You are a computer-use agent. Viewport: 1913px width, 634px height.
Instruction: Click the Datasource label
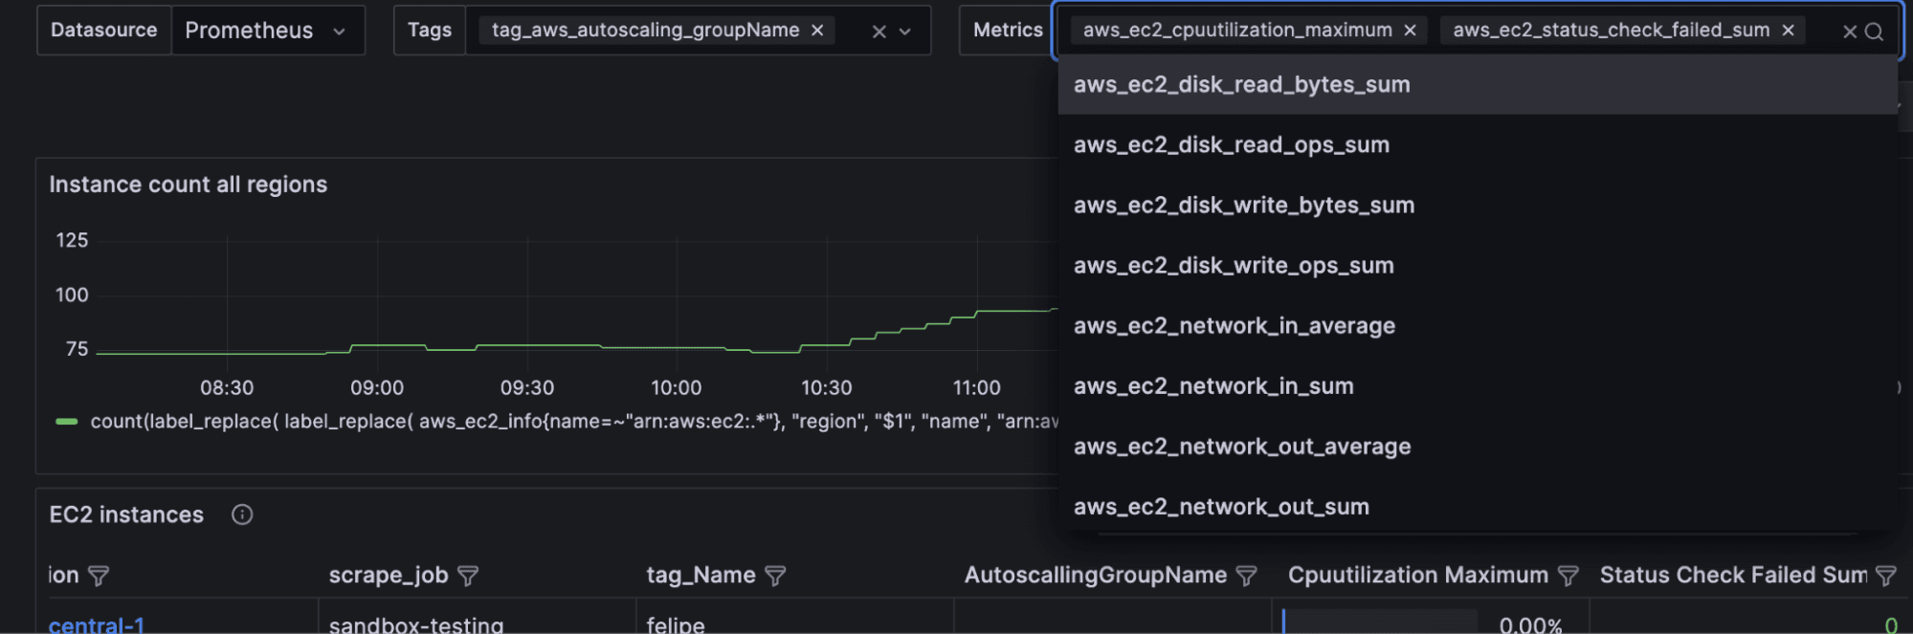click(104, 31)
